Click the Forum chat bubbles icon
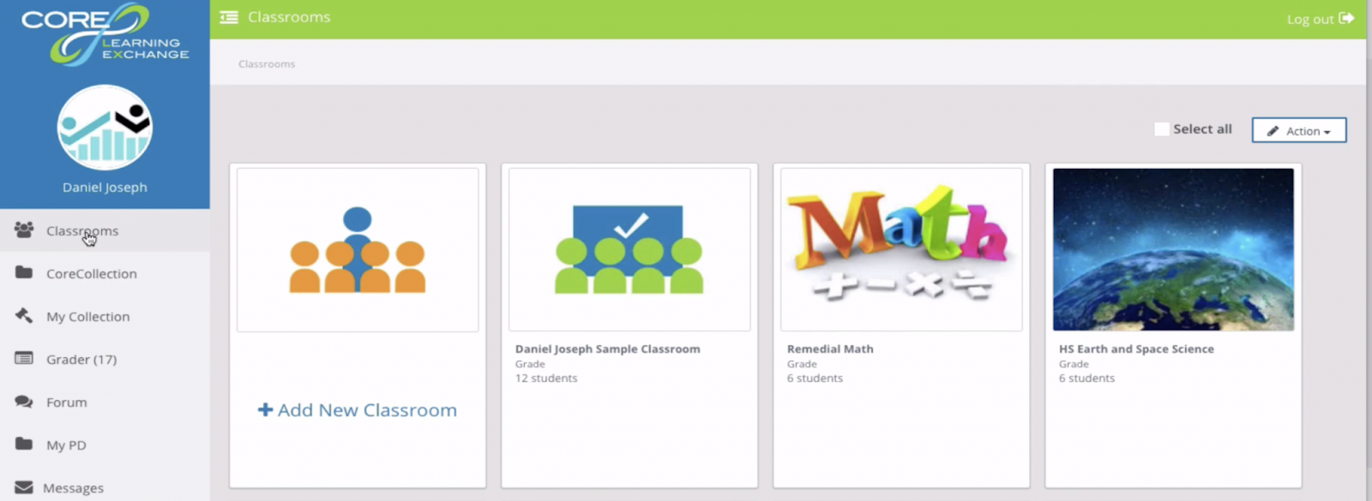Image resolution: width=1372 pixels, height=501 pixels. (x=24, y=401)
